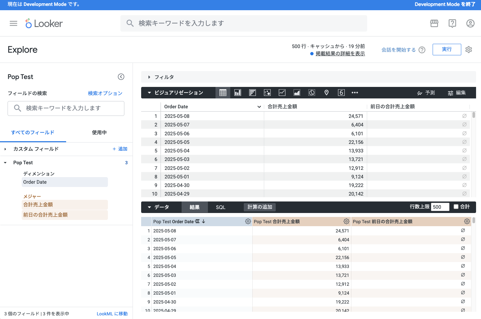481x319 pixels.
Task: Switch to the 使用中 tab
Action: pos(99,133)
